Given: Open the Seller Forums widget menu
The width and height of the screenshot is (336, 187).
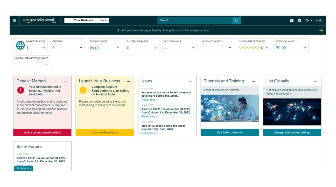Looking at the screenshot, I should pos(66,147).
